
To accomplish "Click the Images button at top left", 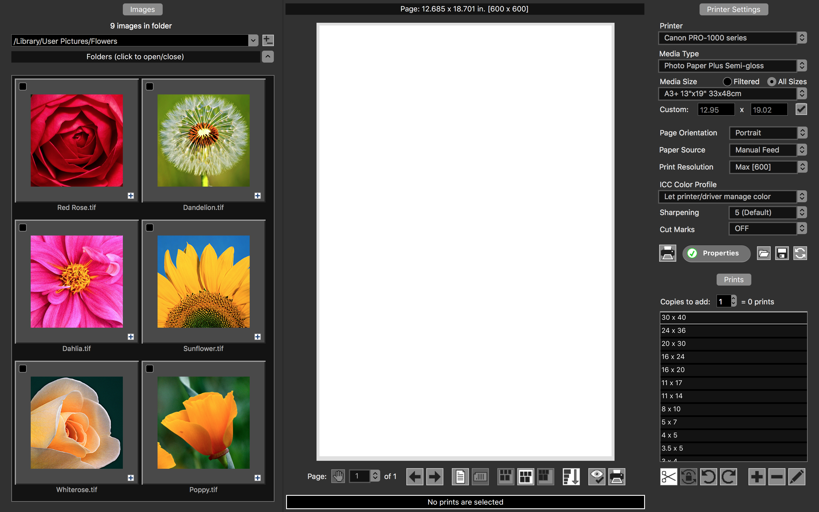I will (142, 9).
